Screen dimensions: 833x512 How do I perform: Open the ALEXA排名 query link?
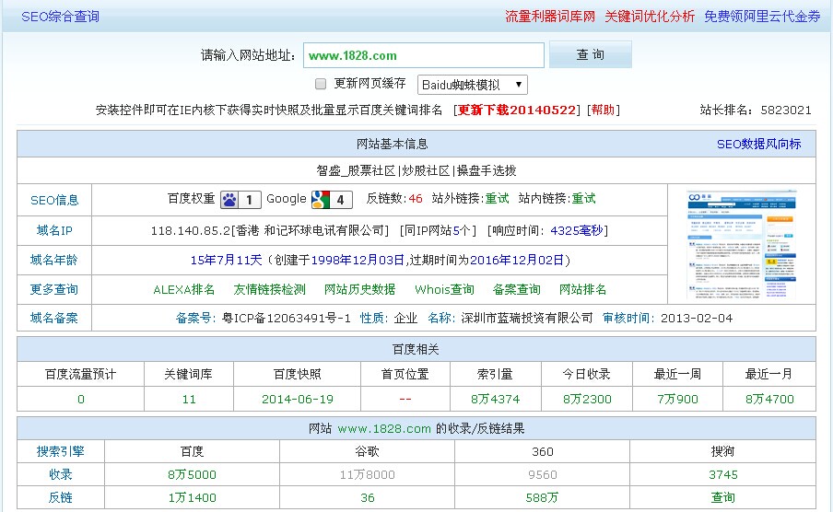point(183,289)
